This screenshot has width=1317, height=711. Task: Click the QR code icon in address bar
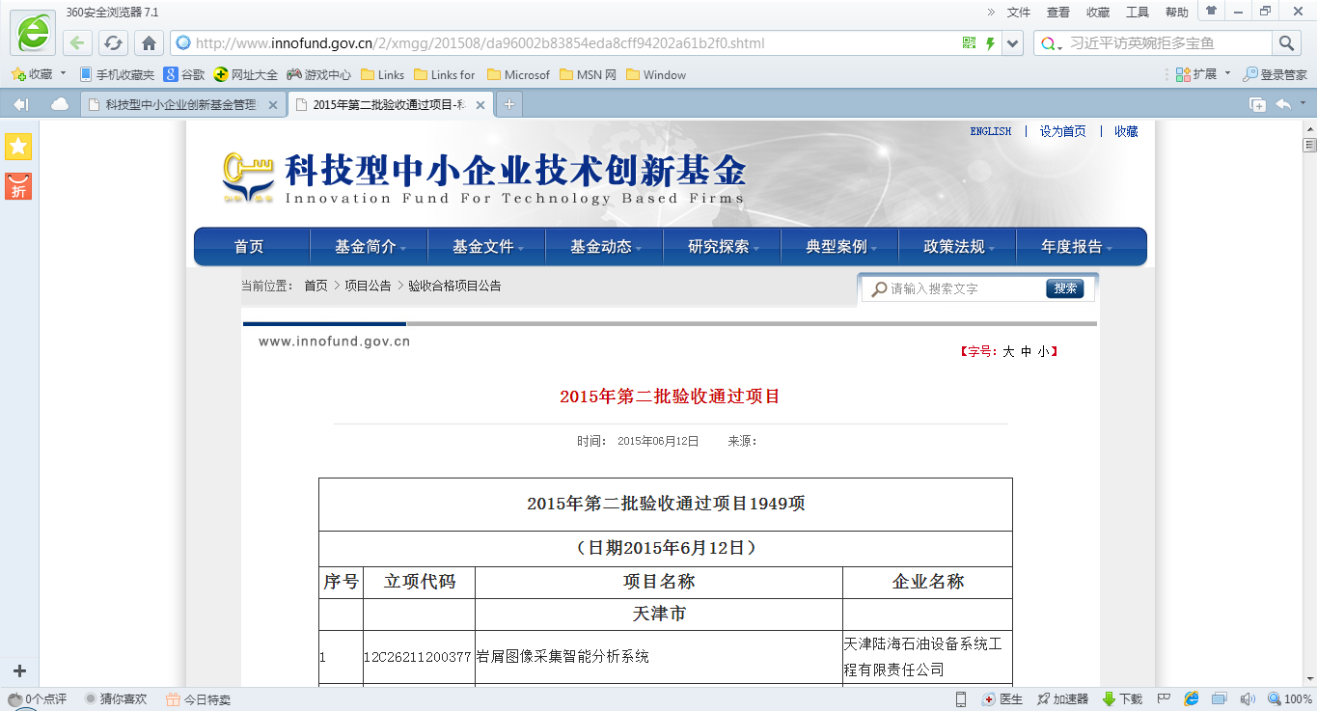pos(969,43)
